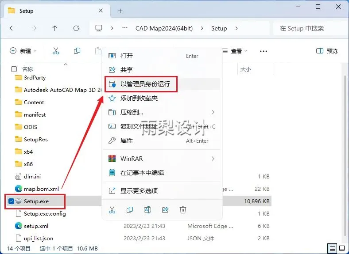Viewport: 349px width, 254px height.
Task: Select the SetupRes folder
Action: (31, 140)
